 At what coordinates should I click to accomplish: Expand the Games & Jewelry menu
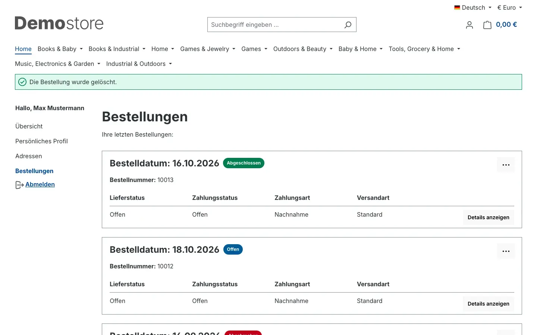pos(208,49)
